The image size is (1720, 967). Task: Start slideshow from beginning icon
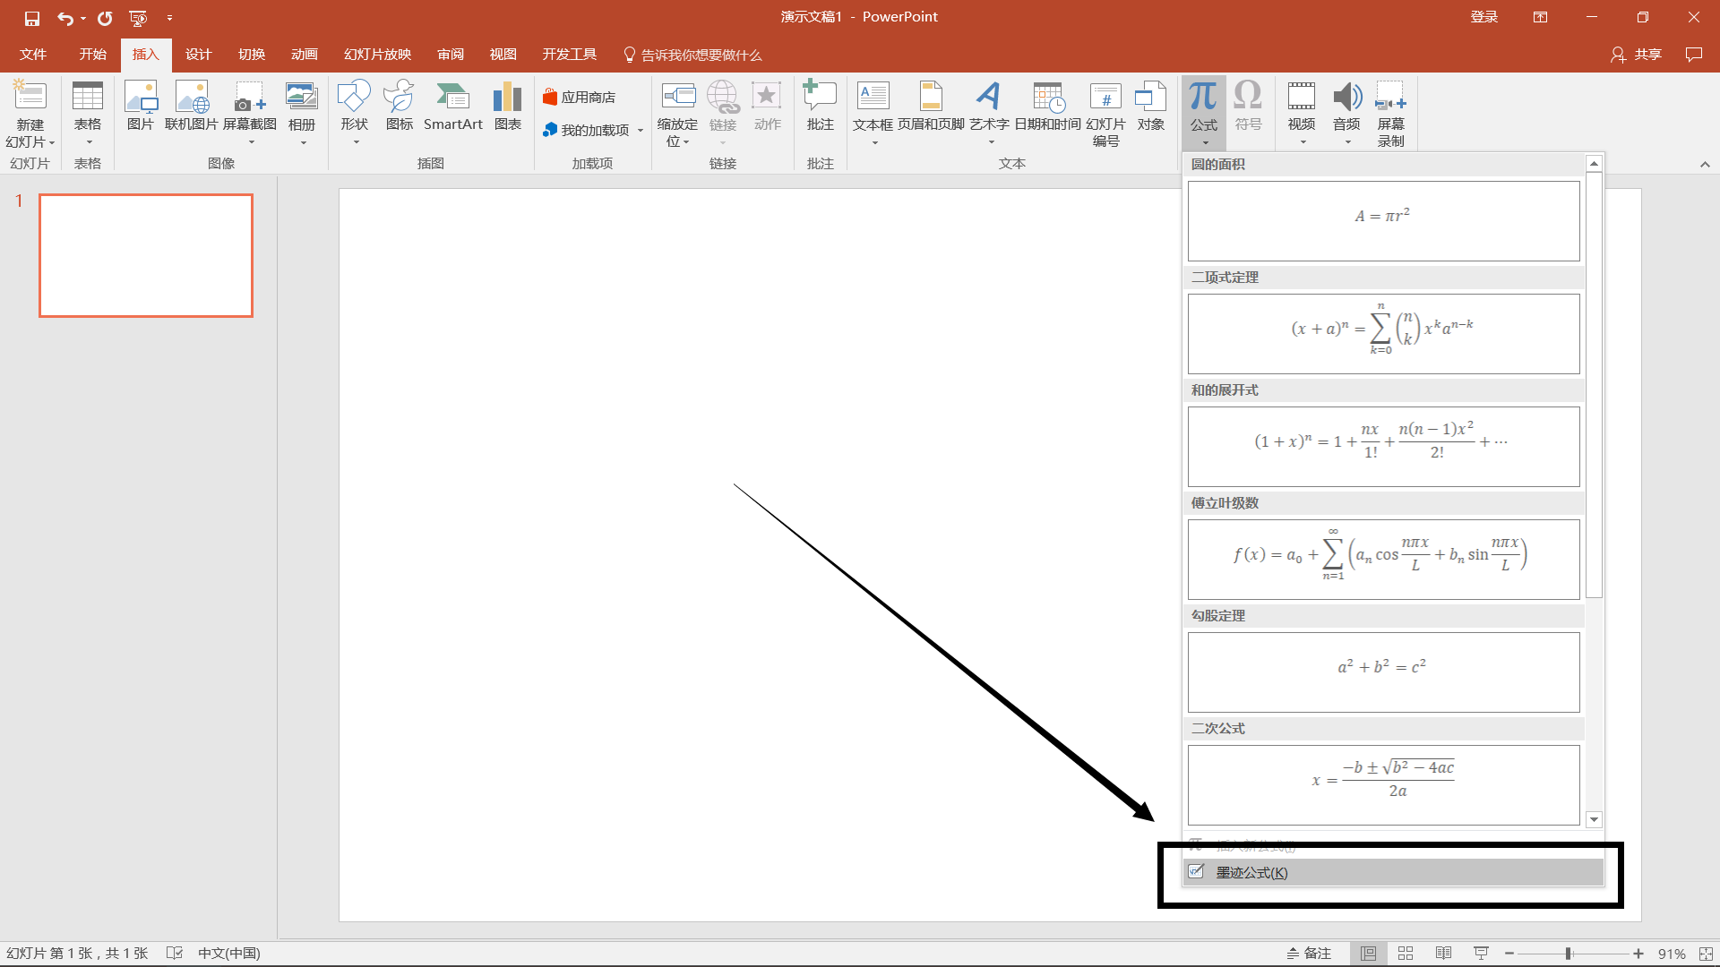point(138,18)
